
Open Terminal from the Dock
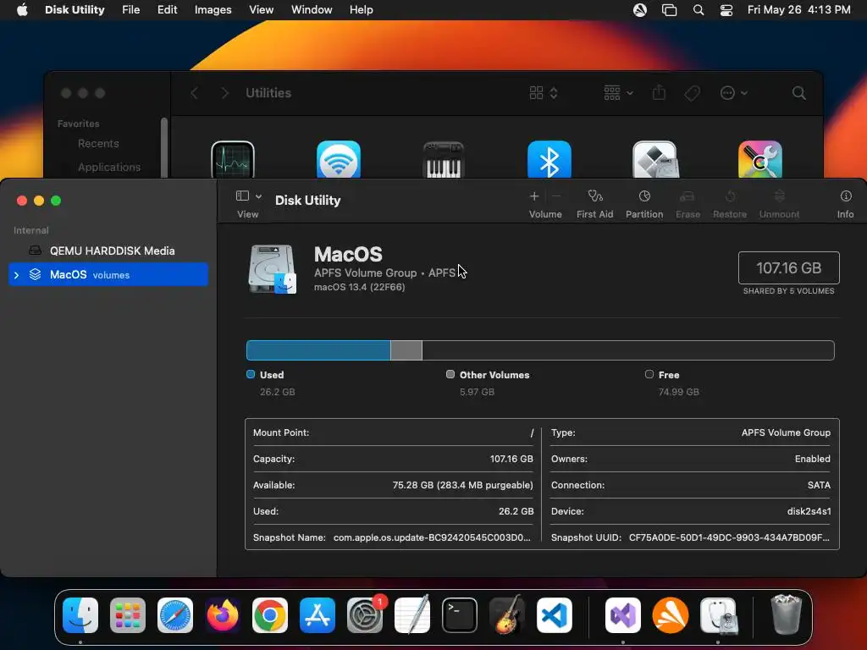(x=460, y=615)
